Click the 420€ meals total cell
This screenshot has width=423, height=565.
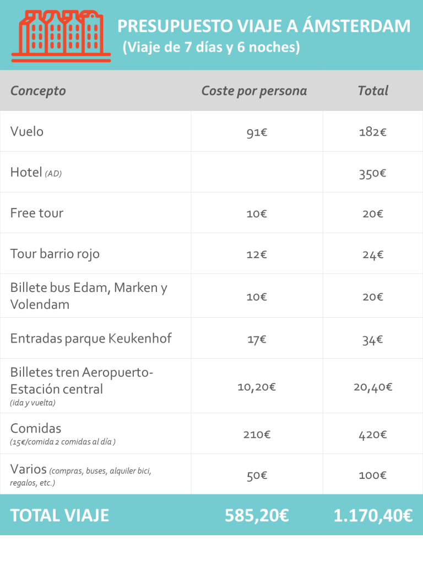(x=373, y=435)
